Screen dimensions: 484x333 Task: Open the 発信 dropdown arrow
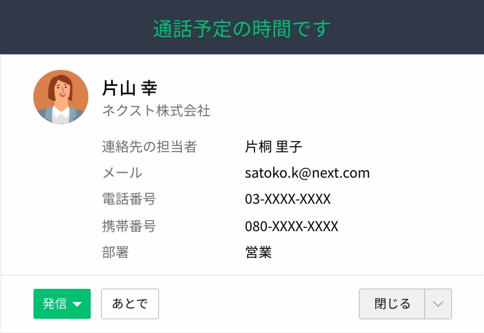77,304
